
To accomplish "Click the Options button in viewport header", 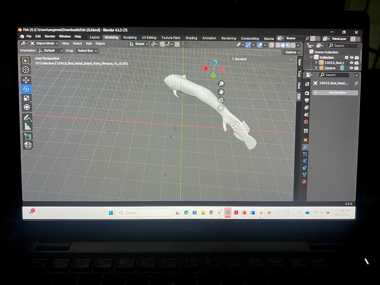I will pos(291,52).
